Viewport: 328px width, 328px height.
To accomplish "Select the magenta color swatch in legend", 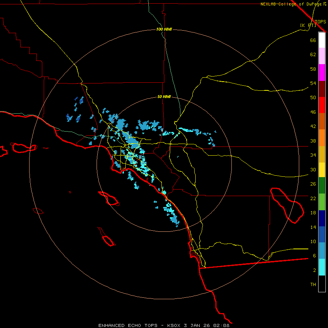I will (x=322, y=73).
